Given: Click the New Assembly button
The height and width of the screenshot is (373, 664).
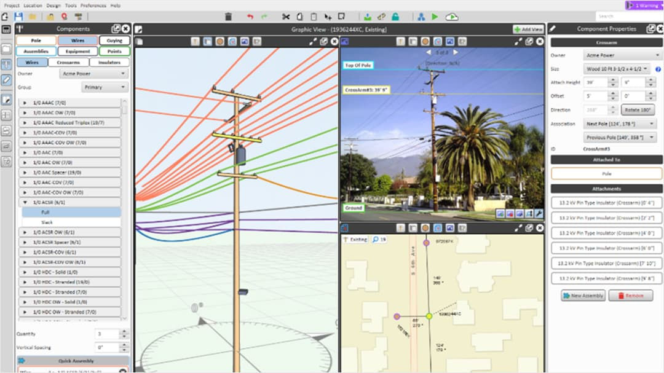Looking at the screenshot, I should 583,296.
